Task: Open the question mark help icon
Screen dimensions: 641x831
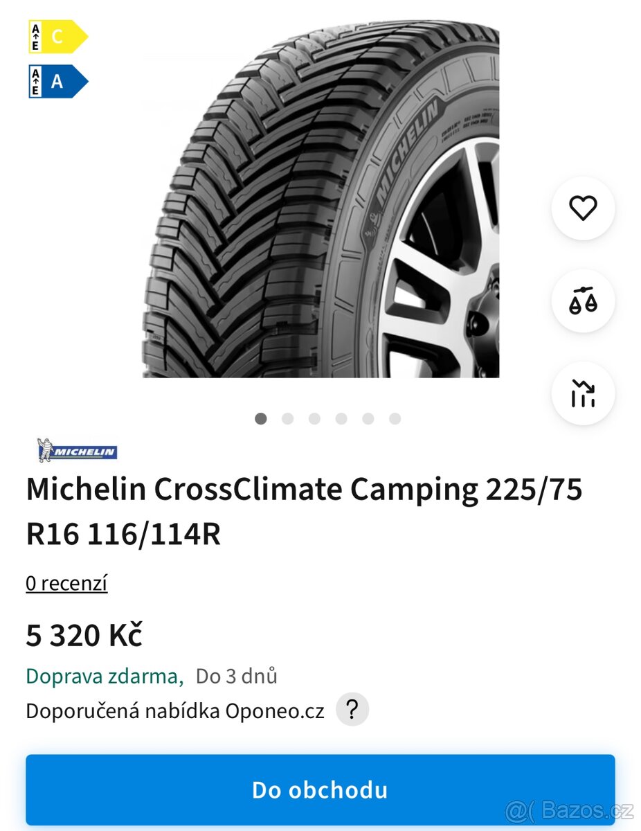Action: click(x=352, y=710)
